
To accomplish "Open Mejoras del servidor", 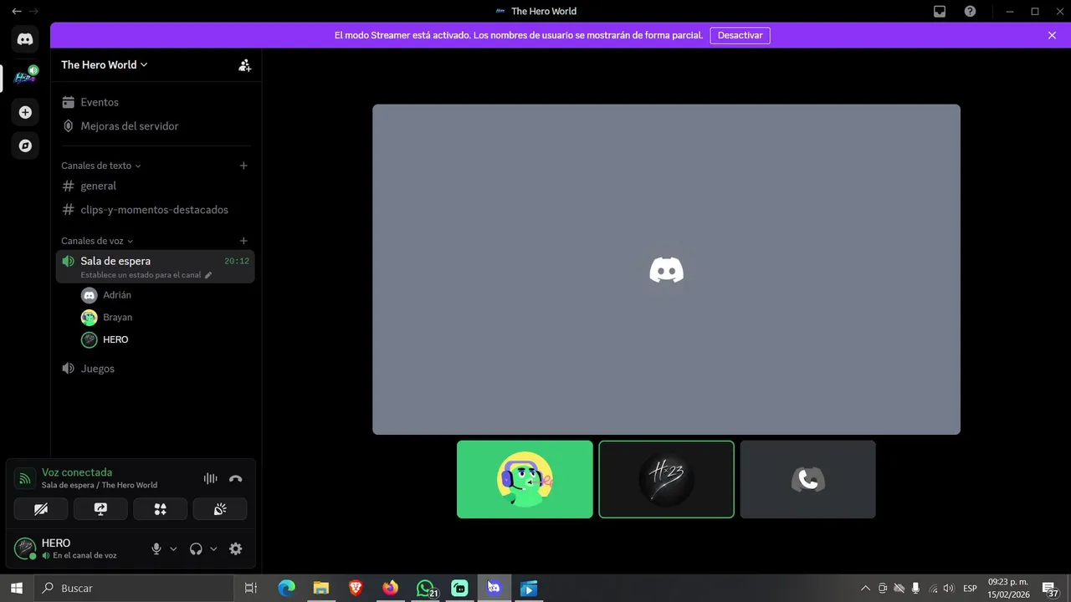I will (156, 126).
